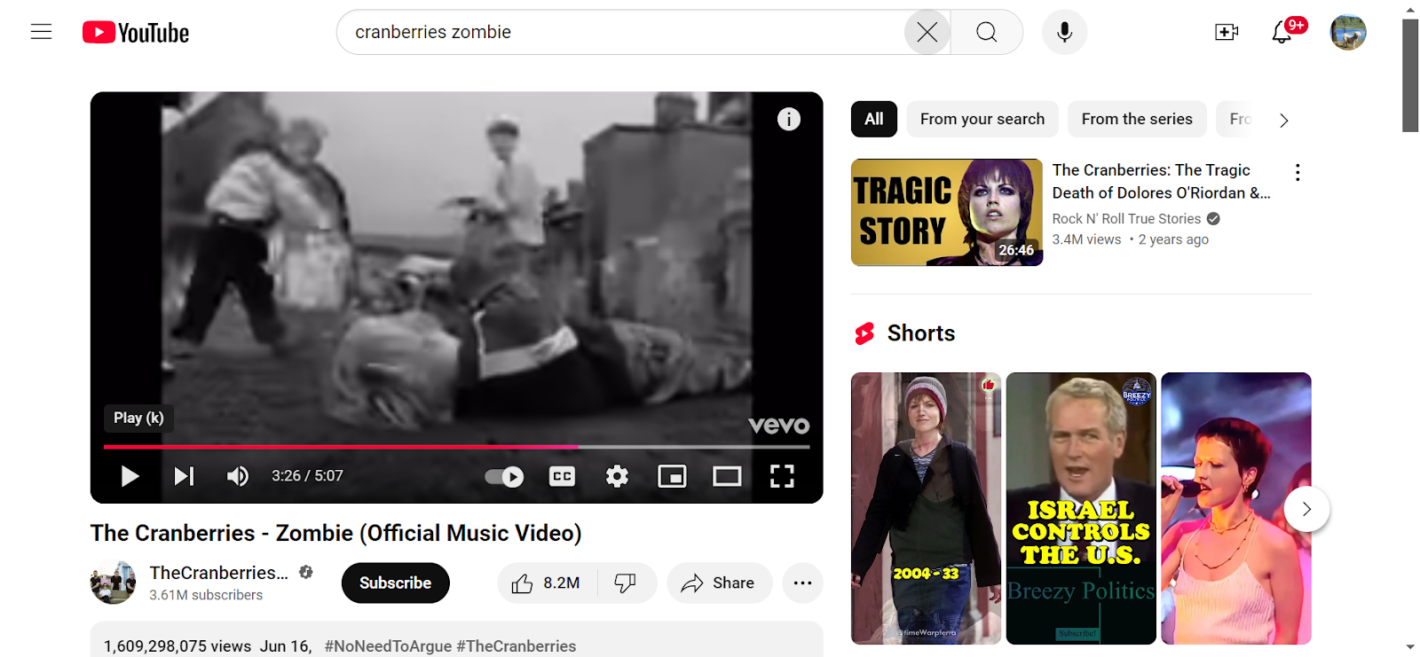Play the Zombie video
1420x657 pixels.
click(130, 476)
